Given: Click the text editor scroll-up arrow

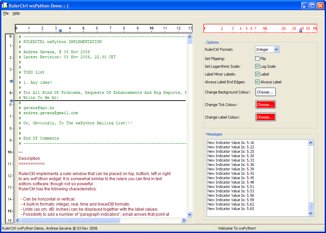Looking at the screenshot, I should tap(189, 37).
